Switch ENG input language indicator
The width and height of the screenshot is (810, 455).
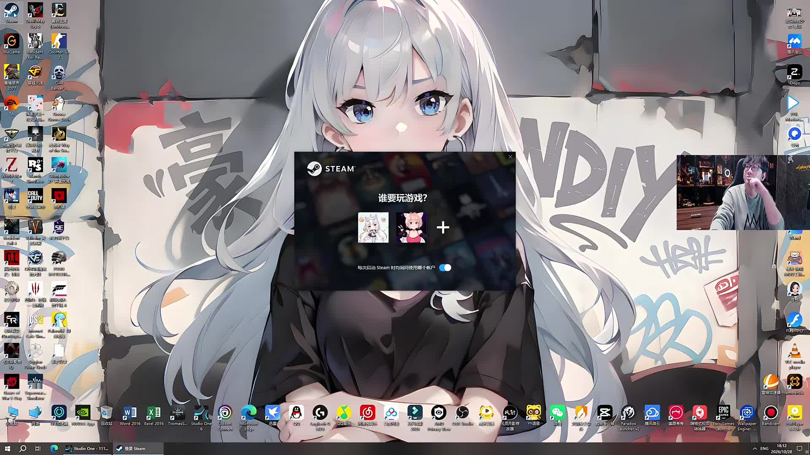764,449
